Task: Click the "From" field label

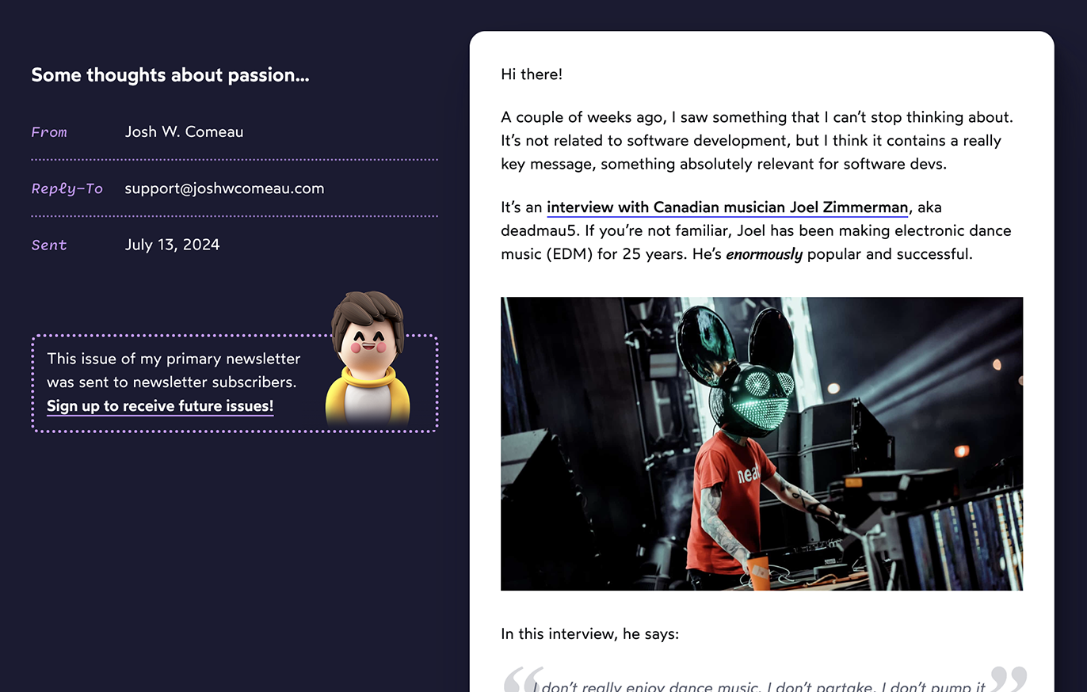Action: 49,132
